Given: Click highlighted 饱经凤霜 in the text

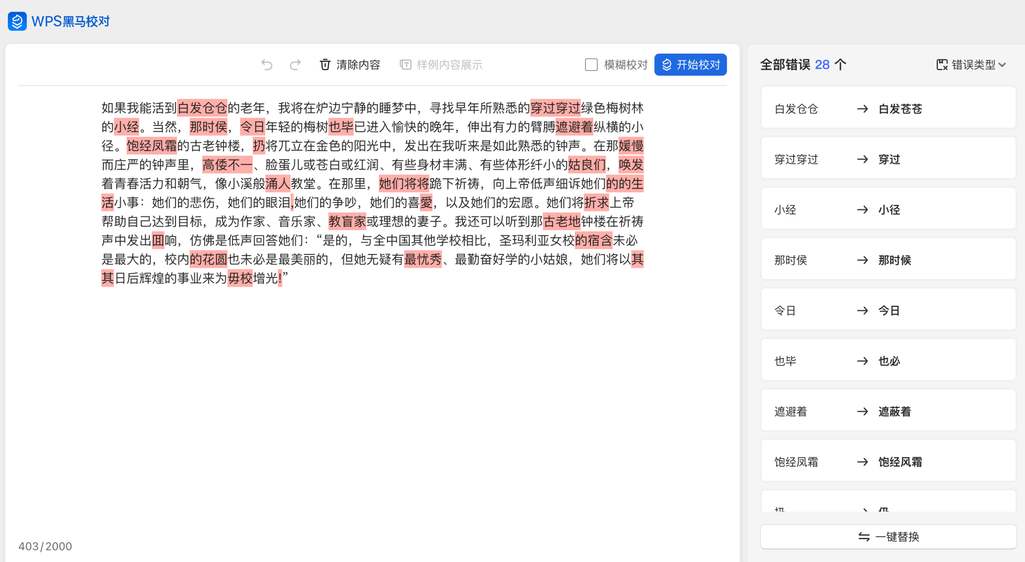Looking at the screenshot, I should tap(152, 146).
